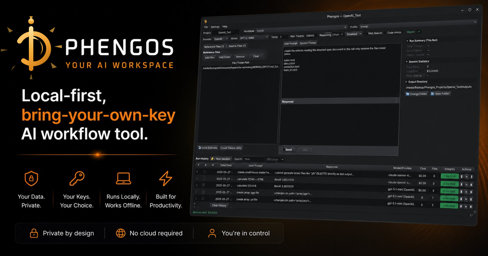Click the shield lock 'Your Data. Private.' icon
Image resolution: width=488 pixels, height=256 pixels.
coord(31,178)
